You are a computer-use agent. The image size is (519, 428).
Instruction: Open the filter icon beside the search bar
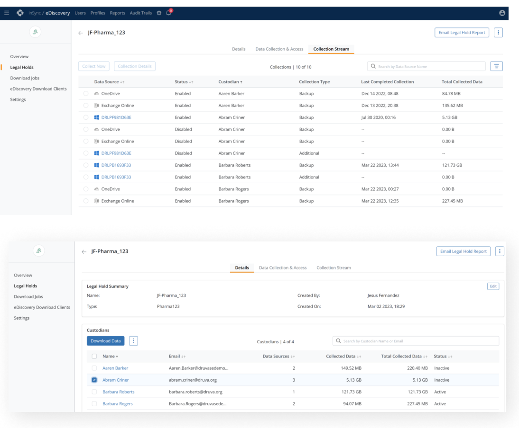click(496, 66)
